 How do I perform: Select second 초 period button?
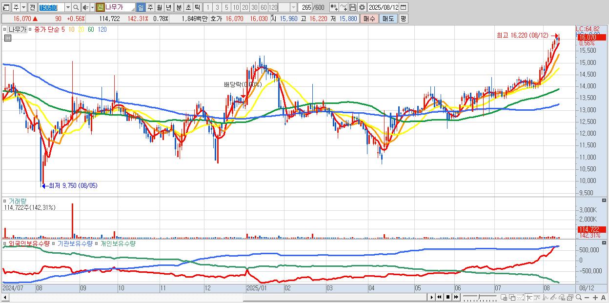coord(188,7)
